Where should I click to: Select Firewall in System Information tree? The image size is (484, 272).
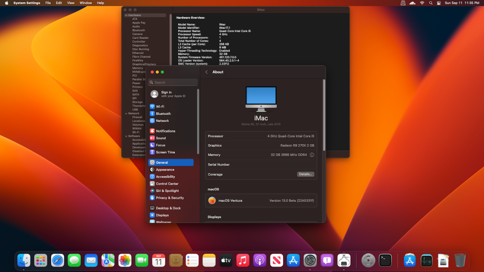(x=137, y=117)
